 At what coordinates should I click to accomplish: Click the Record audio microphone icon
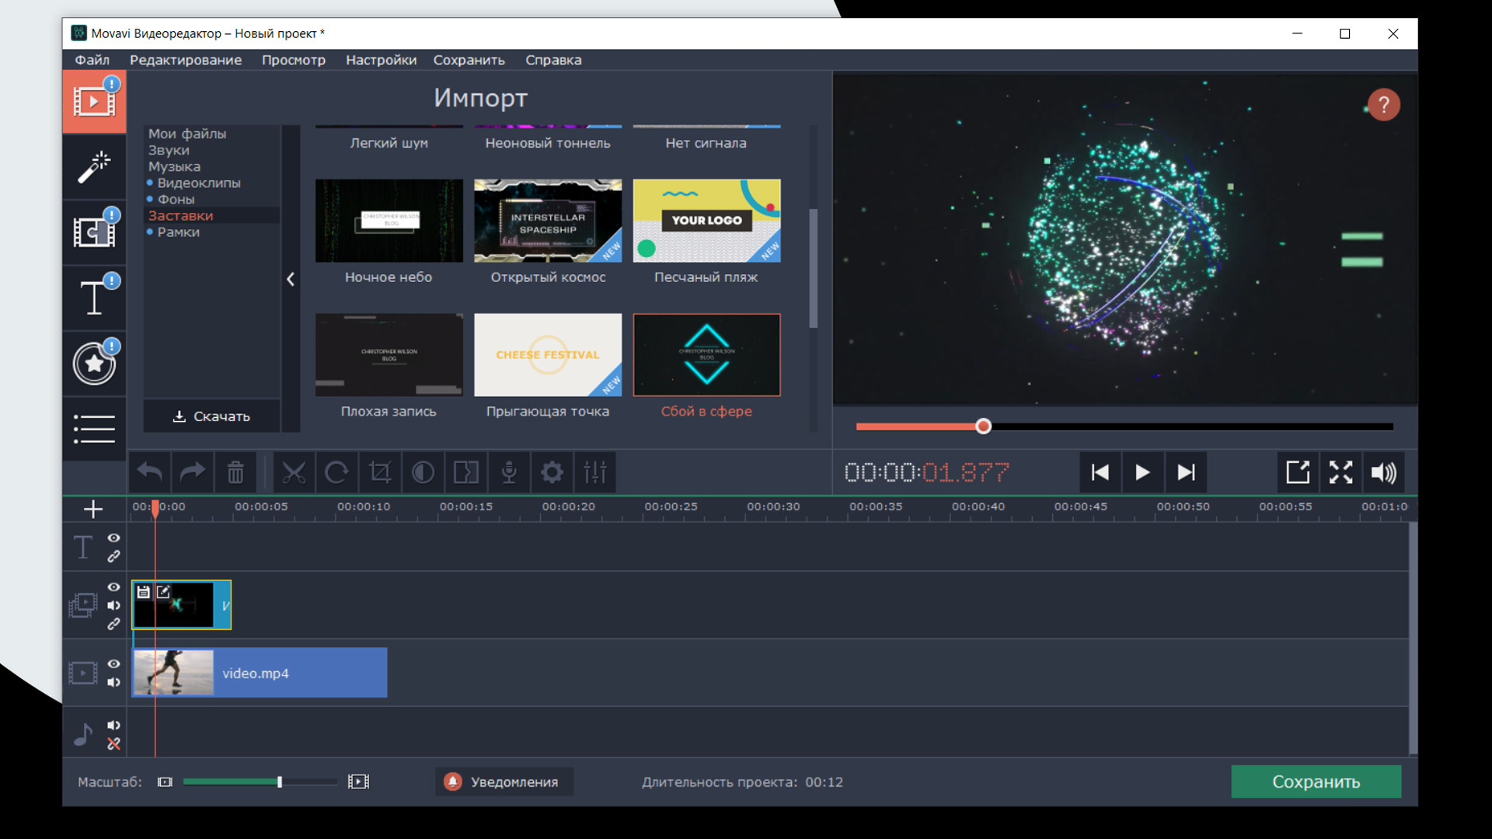[x=509, y=472]
